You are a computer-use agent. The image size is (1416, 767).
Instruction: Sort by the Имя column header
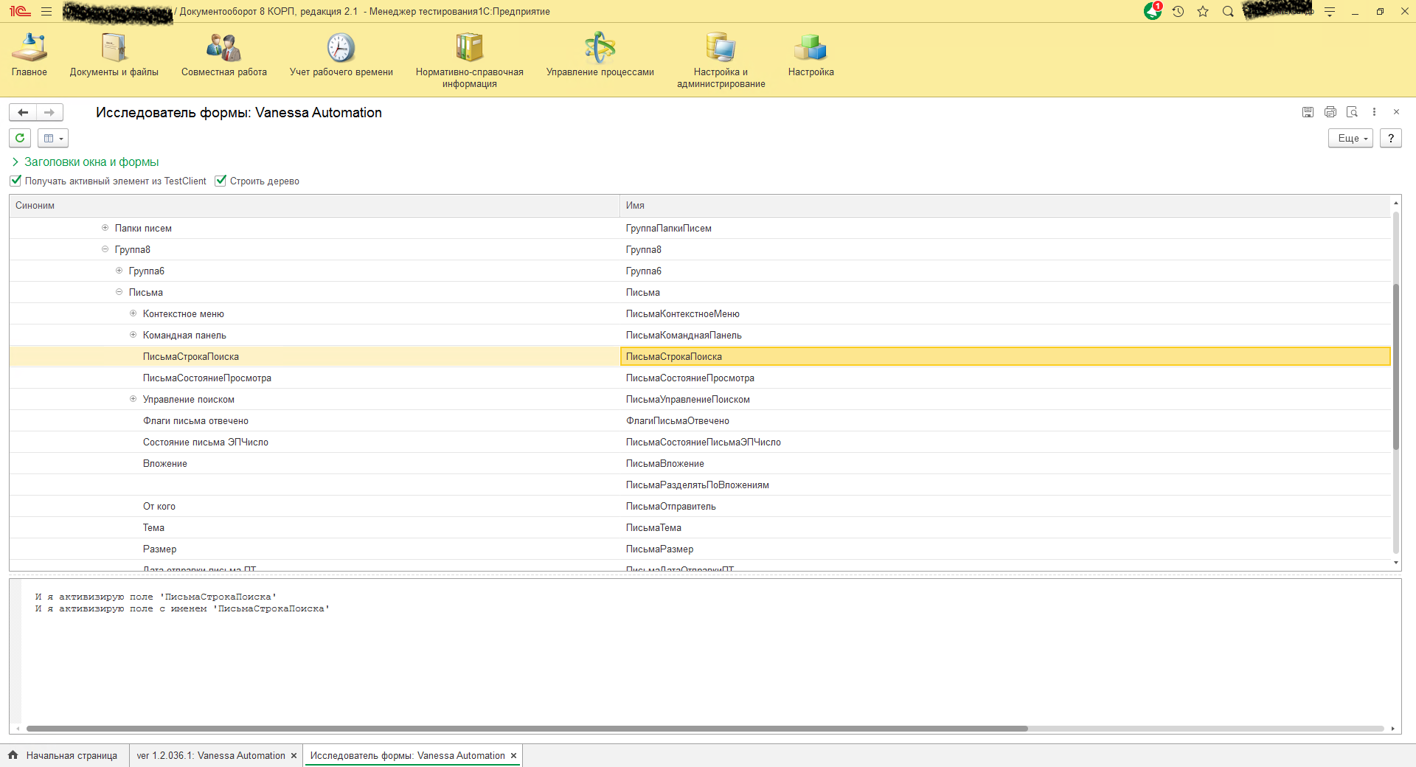tap(1005, 206)
